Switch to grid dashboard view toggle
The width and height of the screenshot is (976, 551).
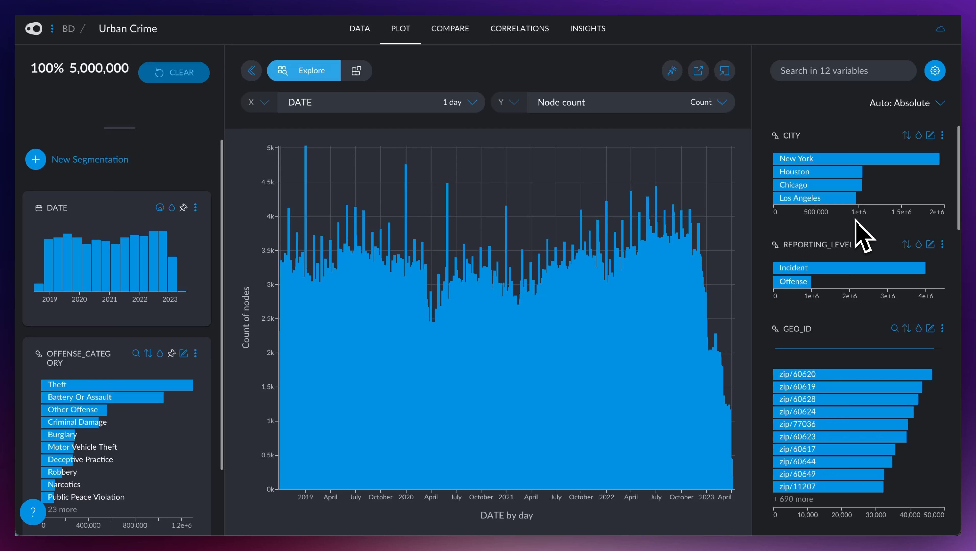tap(356, 71)
